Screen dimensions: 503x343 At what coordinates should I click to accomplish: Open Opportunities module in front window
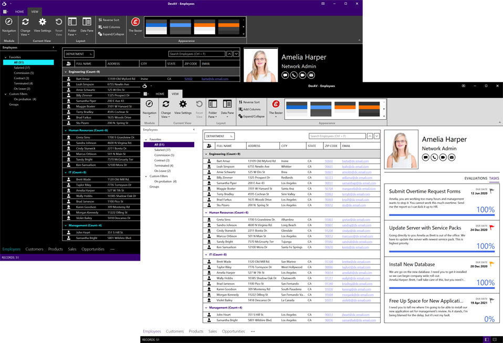[x=233, y=331]
